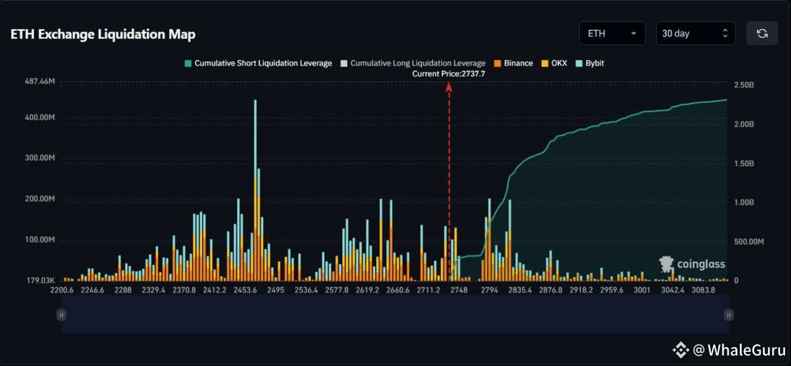
Task: Click the orange Binance legend swatch
Action: [497, 63]
